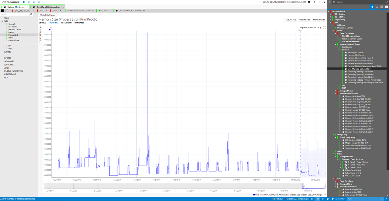Open the dropdown arrow after NOC breadcrumb

click(46, 11)
